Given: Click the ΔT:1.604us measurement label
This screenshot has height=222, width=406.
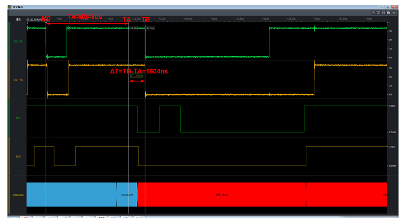Looking at the screenshot, I should [137, 75].
